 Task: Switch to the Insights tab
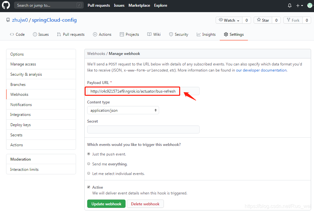pyautogui.click(x=206, y=34)
